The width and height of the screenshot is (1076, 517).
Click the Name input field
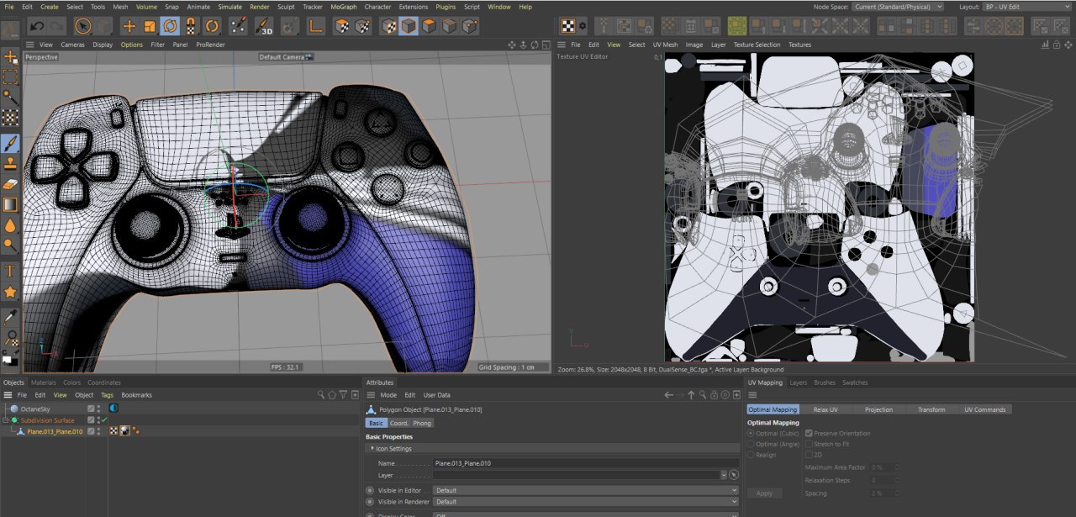point(586,463)
